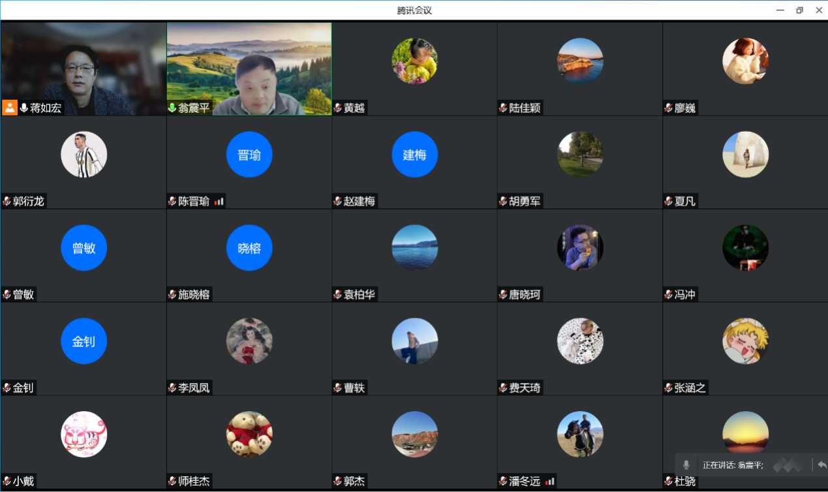Viewport: 828px width, 492px height.
Task: Click 李凤凤's red dress figure avatar
Action: click(249, 341)
